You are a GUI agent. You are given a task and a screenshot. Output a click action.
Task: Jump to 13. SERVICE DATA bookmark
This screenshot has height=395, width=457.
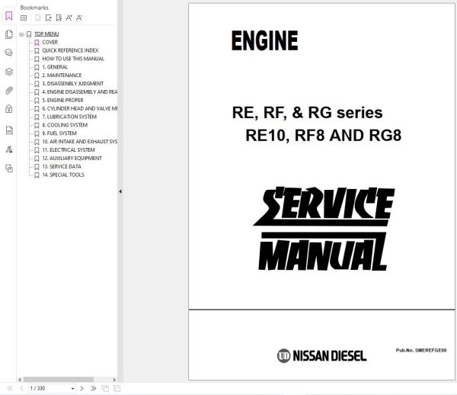(x=62, y=166)
